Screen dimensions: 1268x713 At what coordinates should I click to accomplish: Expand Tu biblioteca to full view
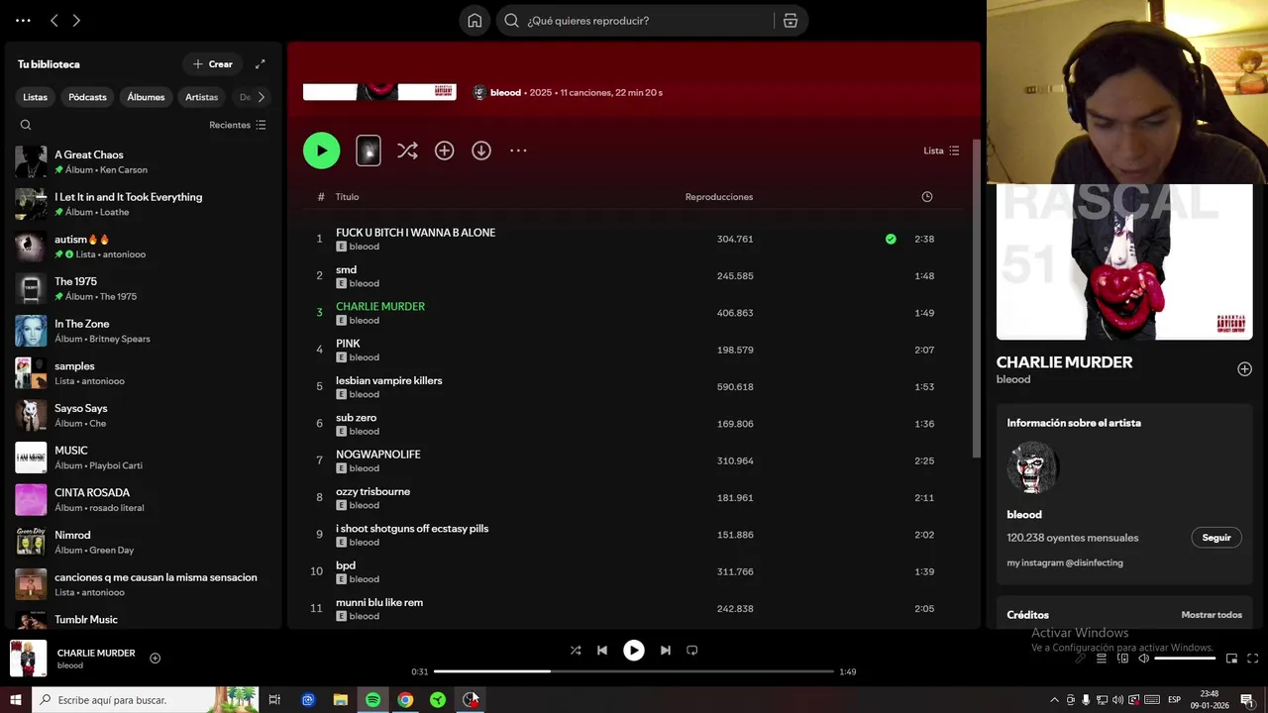tap(261, 64)
